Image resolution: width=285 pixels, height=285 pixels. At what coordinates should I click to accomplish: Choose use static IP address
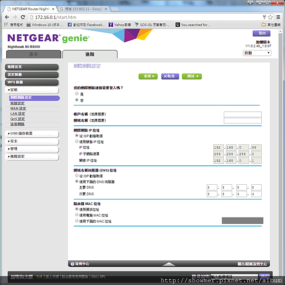point(76,141)
